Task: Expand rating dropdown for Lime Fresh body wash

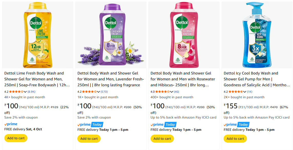Action: (x=25, y=92)
